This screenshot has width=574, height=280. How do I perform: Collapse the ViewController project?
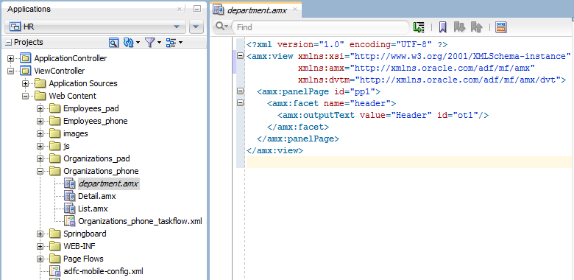(x=10, y=71)
